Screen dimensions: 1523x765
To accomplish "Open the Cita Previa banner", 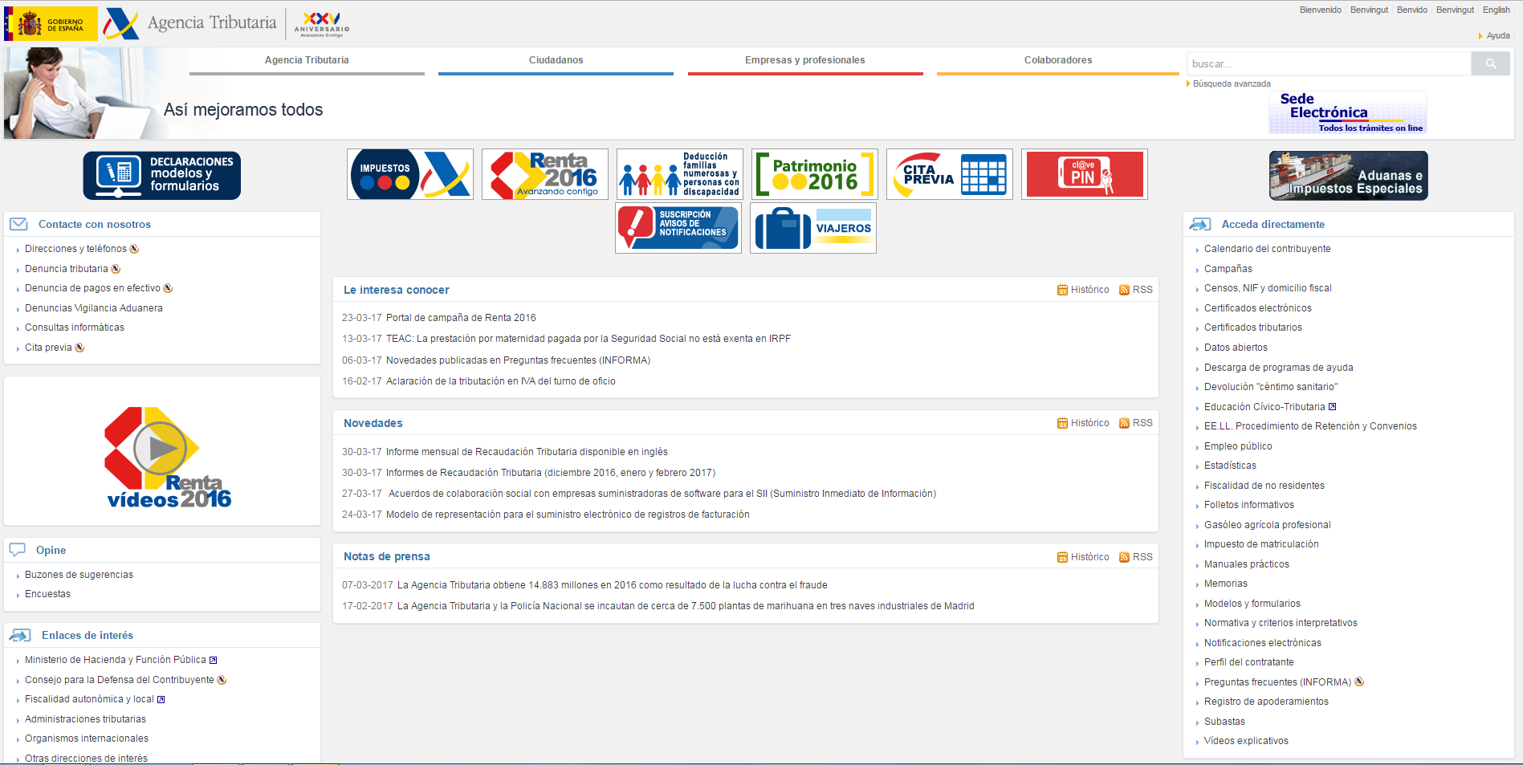I will (950, 174).
